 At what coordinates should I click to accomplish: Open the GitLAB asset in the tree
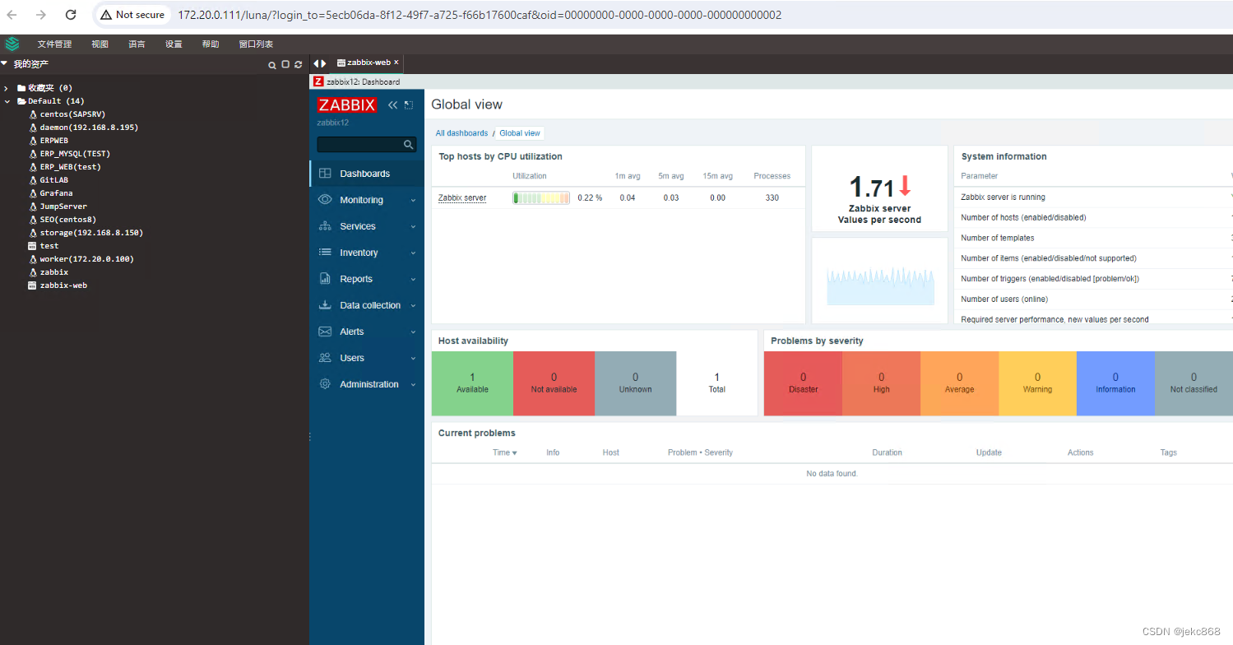[x=54, y=180]
